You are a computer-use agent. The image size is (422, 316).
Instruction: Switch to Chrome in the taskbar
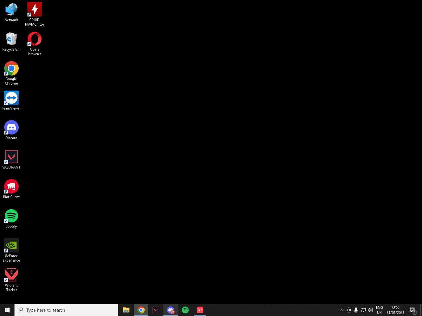[141, 310]
